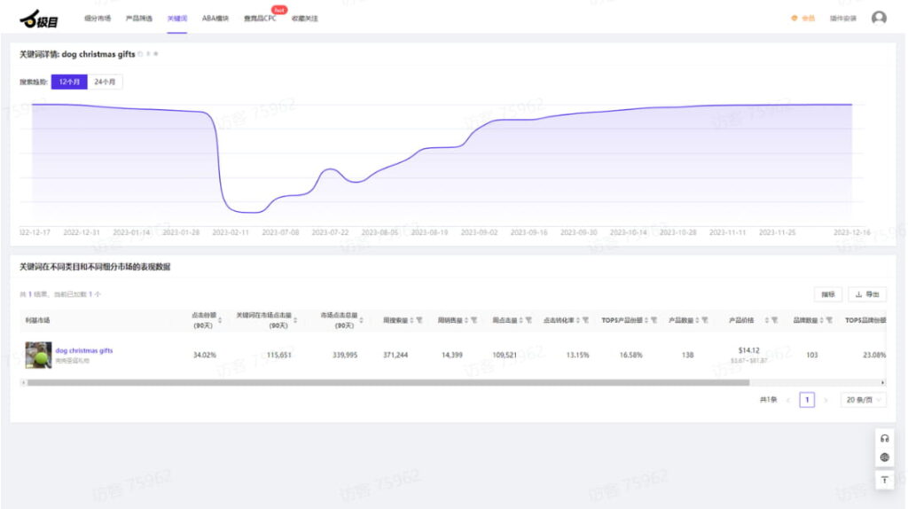Switch search trend to 24个月
This screenshot has width=908, height=509.
(105, 82)
